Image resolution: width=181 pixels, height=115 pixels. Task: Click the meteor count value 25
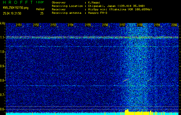[x=42, y=14]
